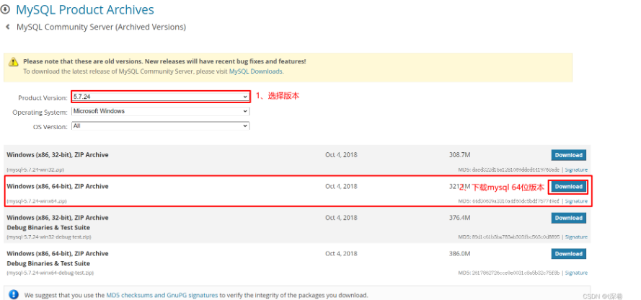Image resolution: width=641 pixels, height=300 pixels.
Task: Click the Oct 4, 2018 date of 308.7M row
Action: 341,155
